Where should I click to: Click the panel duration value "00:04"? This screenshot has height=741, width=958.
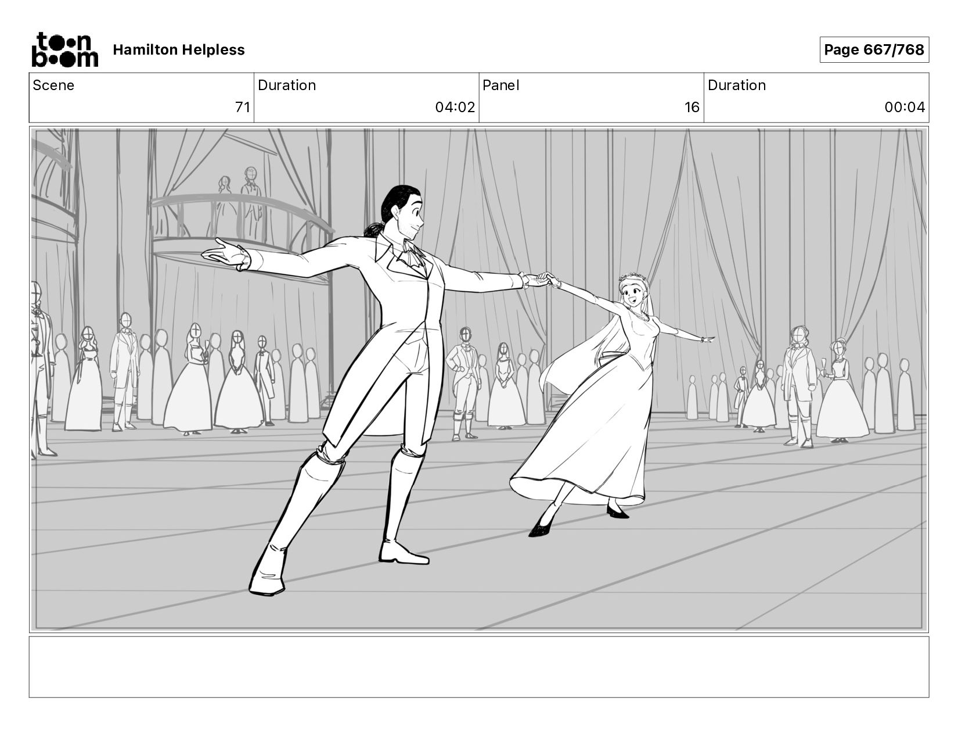tap(905, 108)
